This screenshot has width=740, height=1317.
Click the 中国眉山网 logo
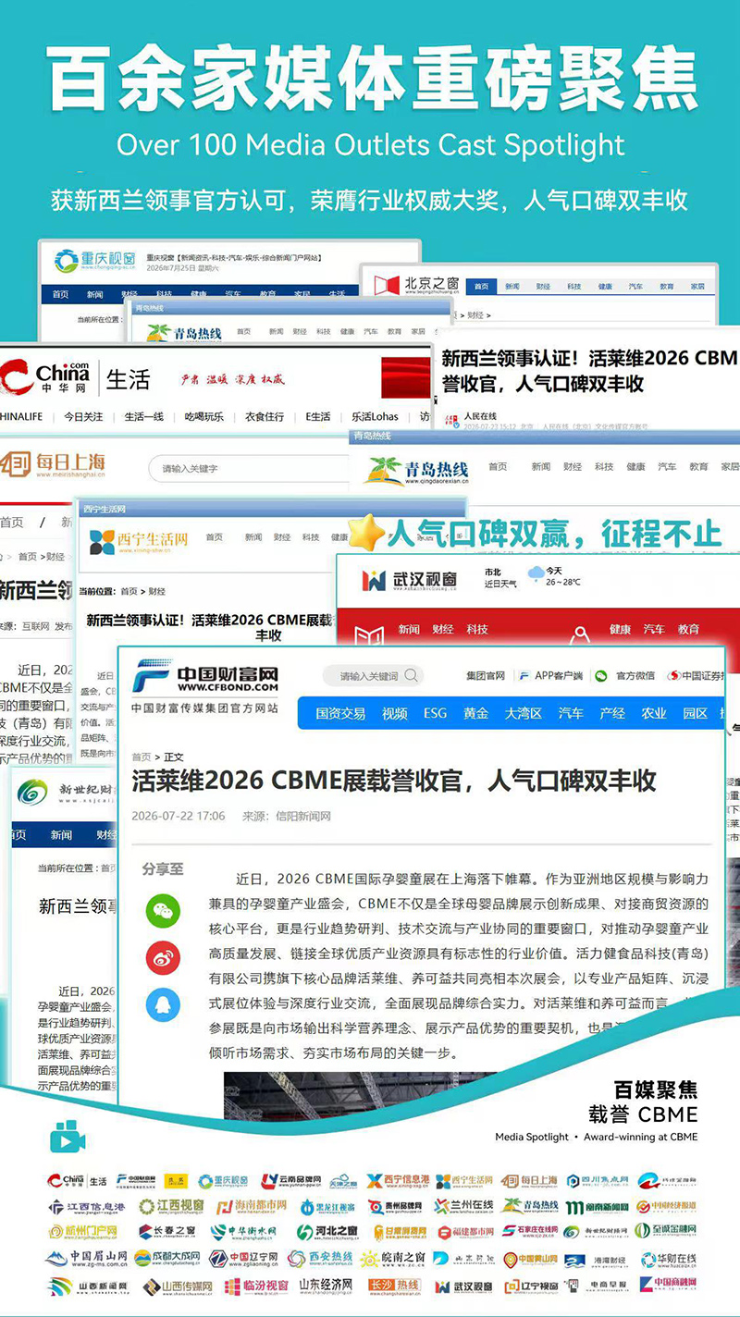coord(86,1258)
